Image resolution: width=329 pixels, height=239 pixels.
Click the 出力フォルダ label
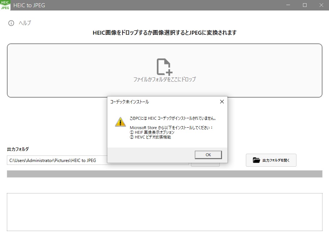(x=18, y=149)
